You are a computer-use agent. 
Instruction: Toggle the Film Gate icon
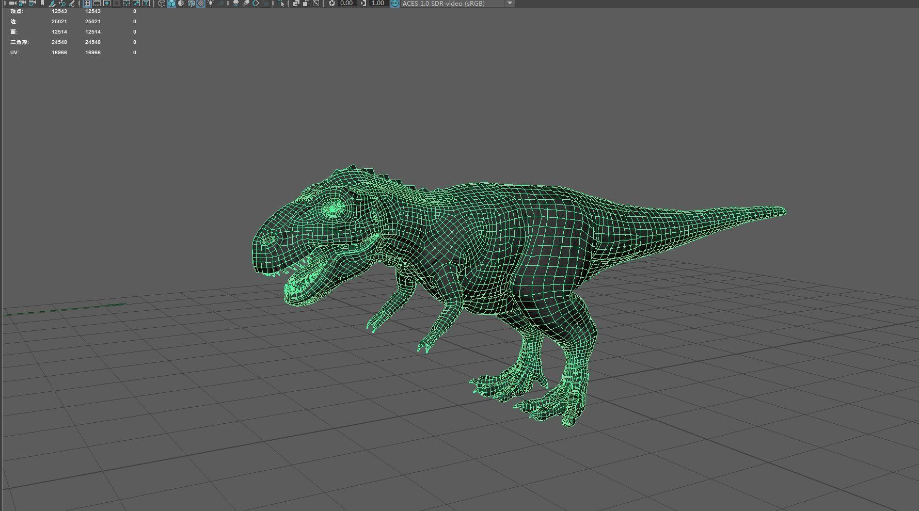coord(97,3)
